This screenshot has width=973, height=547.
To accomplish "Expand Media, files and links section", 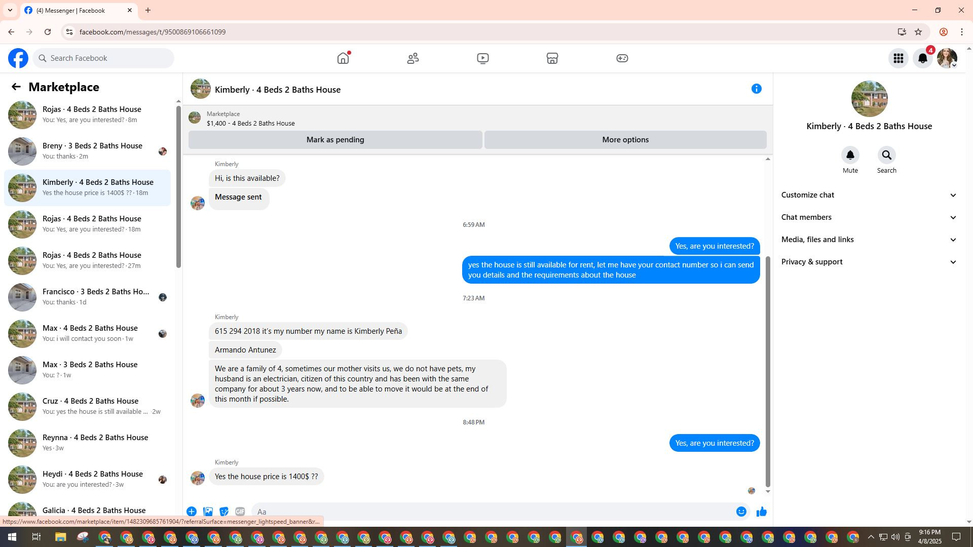I will click(x=869, y=240).
